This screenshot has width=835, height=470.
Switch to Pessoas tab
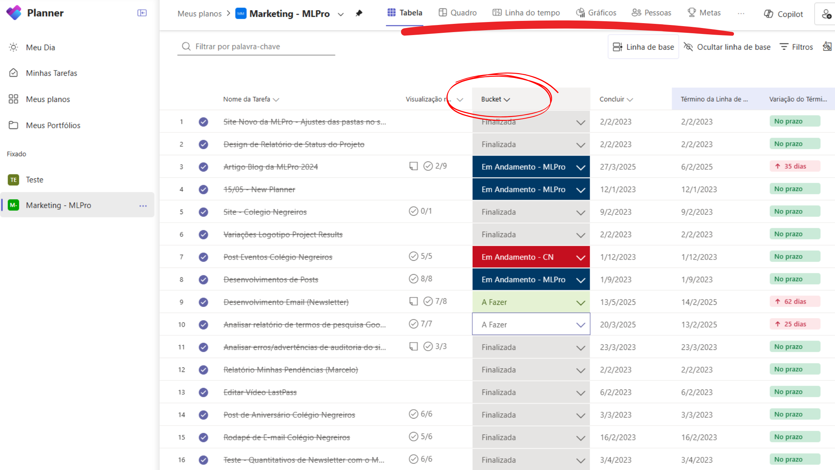click(651, 13)
